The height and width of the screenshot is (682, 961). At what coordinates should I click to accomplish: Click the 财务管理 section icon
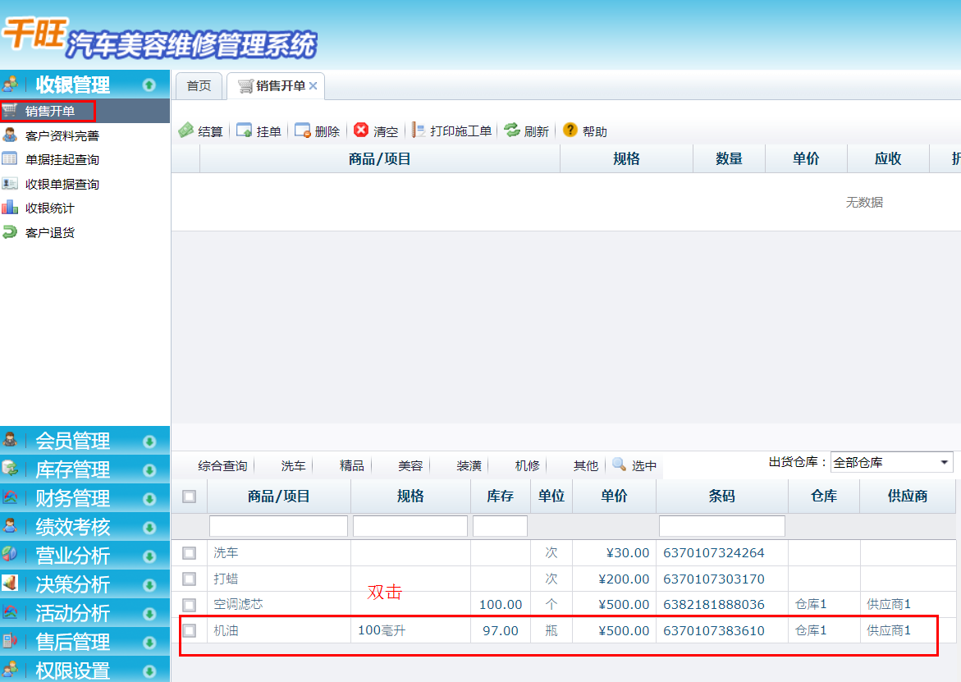click(x=10, y=497)
